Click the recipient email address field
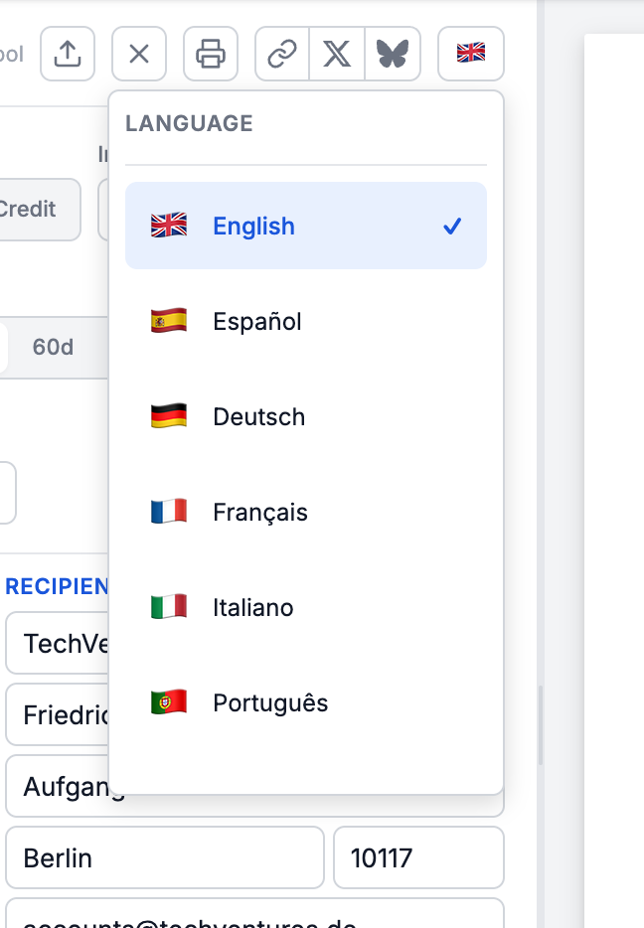 pos(254,918)
